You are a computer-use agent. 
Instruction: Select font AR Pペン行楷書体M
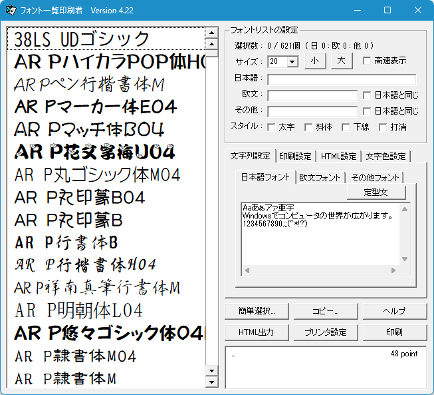[x=106, y=85]
